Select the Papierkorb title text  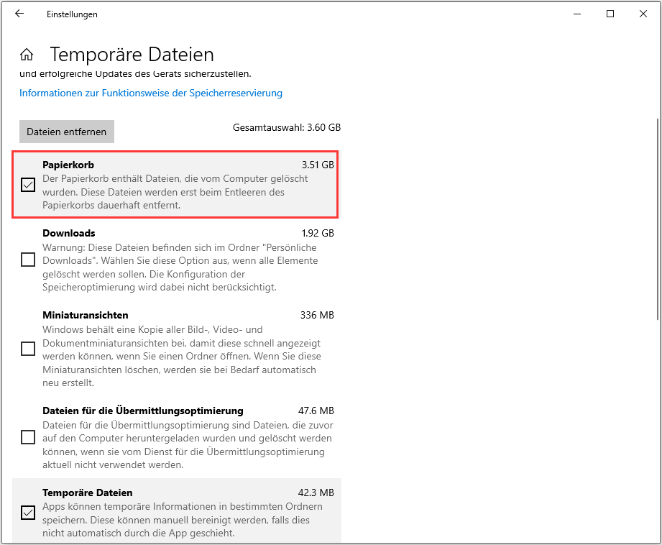(68, 165)
